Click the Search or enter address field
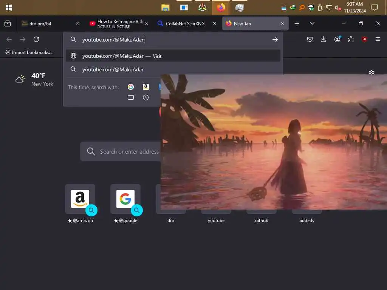 tap(121, 152)
